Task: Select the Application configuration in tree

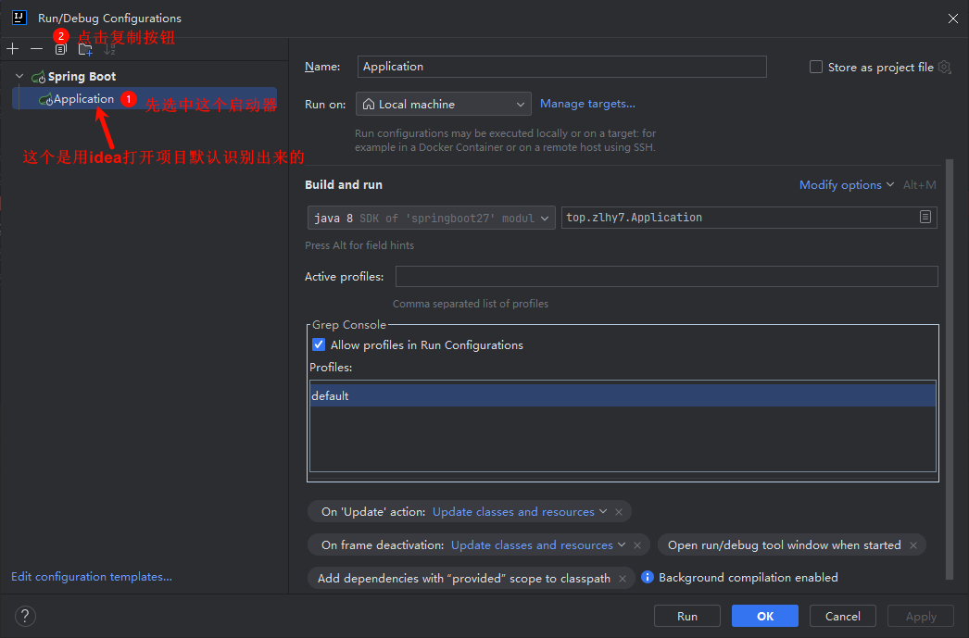Action: click(x=83, y=99)
